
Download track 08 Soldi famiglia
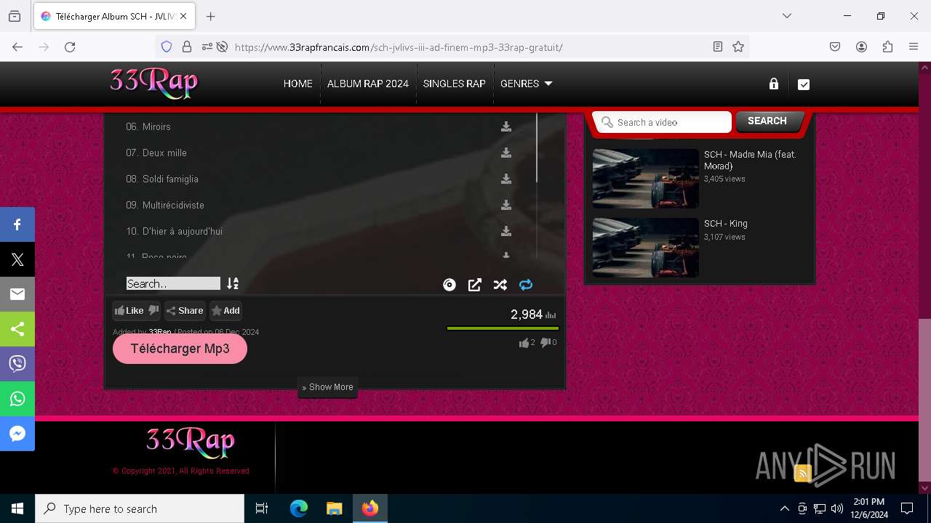pos(506,179)
